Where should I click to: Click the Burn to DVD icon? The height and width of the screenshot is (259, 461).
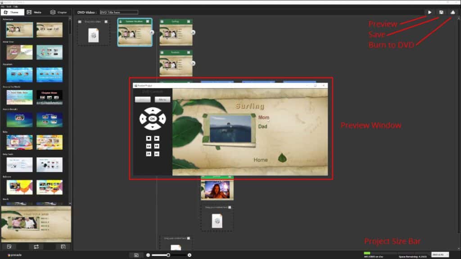453,13
